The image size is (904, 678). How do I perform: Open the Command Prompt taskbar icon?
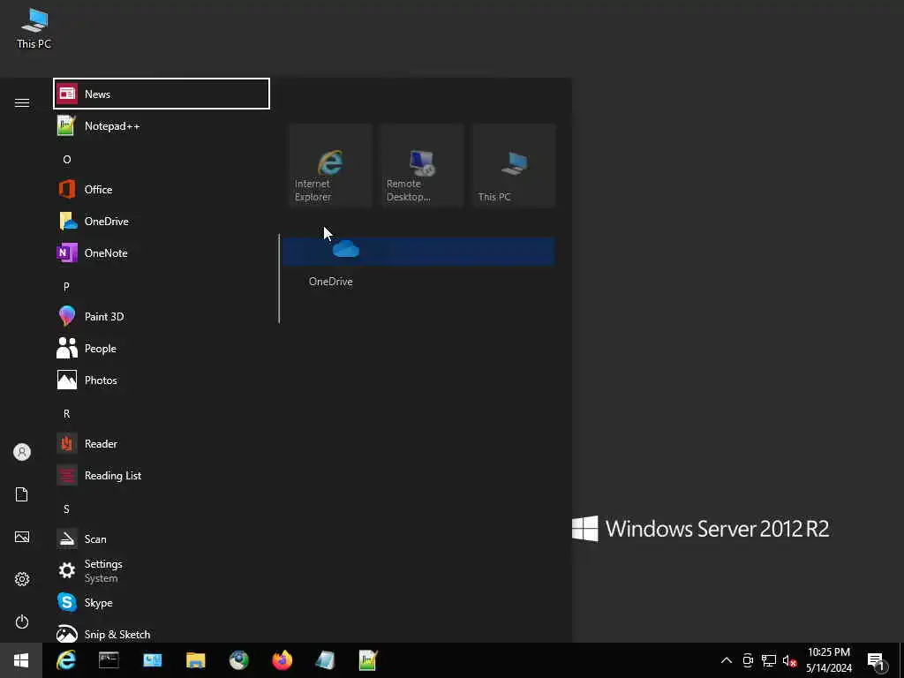(109, 660)
